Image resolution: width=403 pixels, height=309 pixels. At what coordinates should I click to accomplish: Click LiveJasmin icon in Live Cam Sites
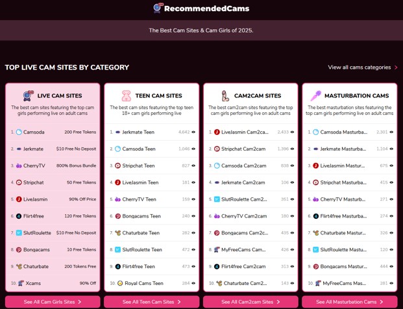(19, 199)
